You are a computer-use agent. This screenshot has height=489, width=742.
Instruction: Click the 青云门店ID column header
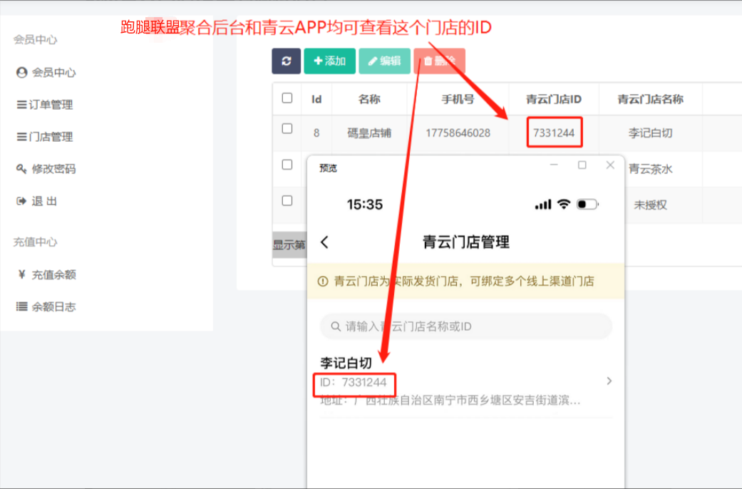[554, 99]
